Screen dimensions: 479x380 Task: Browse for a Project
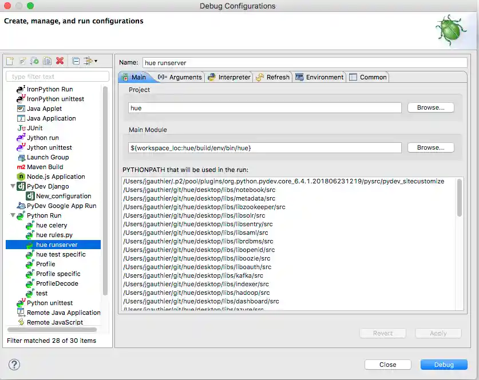430,107
